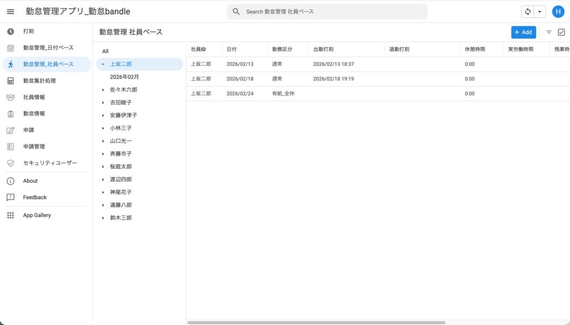Viewport: 570px width, 325px height.
Task: Open the 申請管理 menu item
Action: (x=34, y=147)
